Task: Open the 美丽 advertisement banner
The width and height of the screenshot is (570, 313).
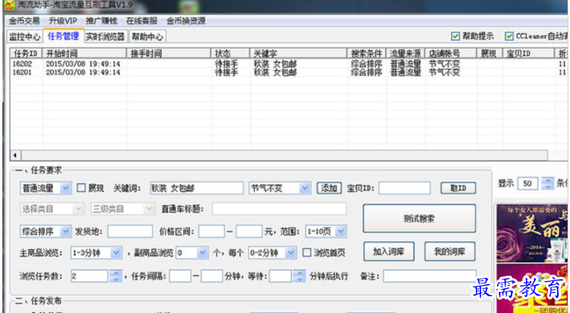Action: 532,233
